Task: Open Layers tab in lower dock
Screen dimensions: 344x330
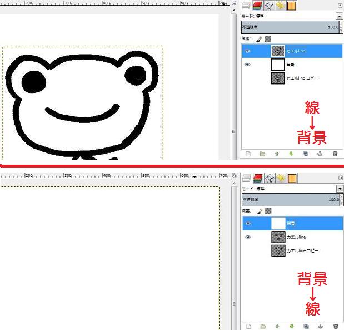Action: (x=246, y=178)
